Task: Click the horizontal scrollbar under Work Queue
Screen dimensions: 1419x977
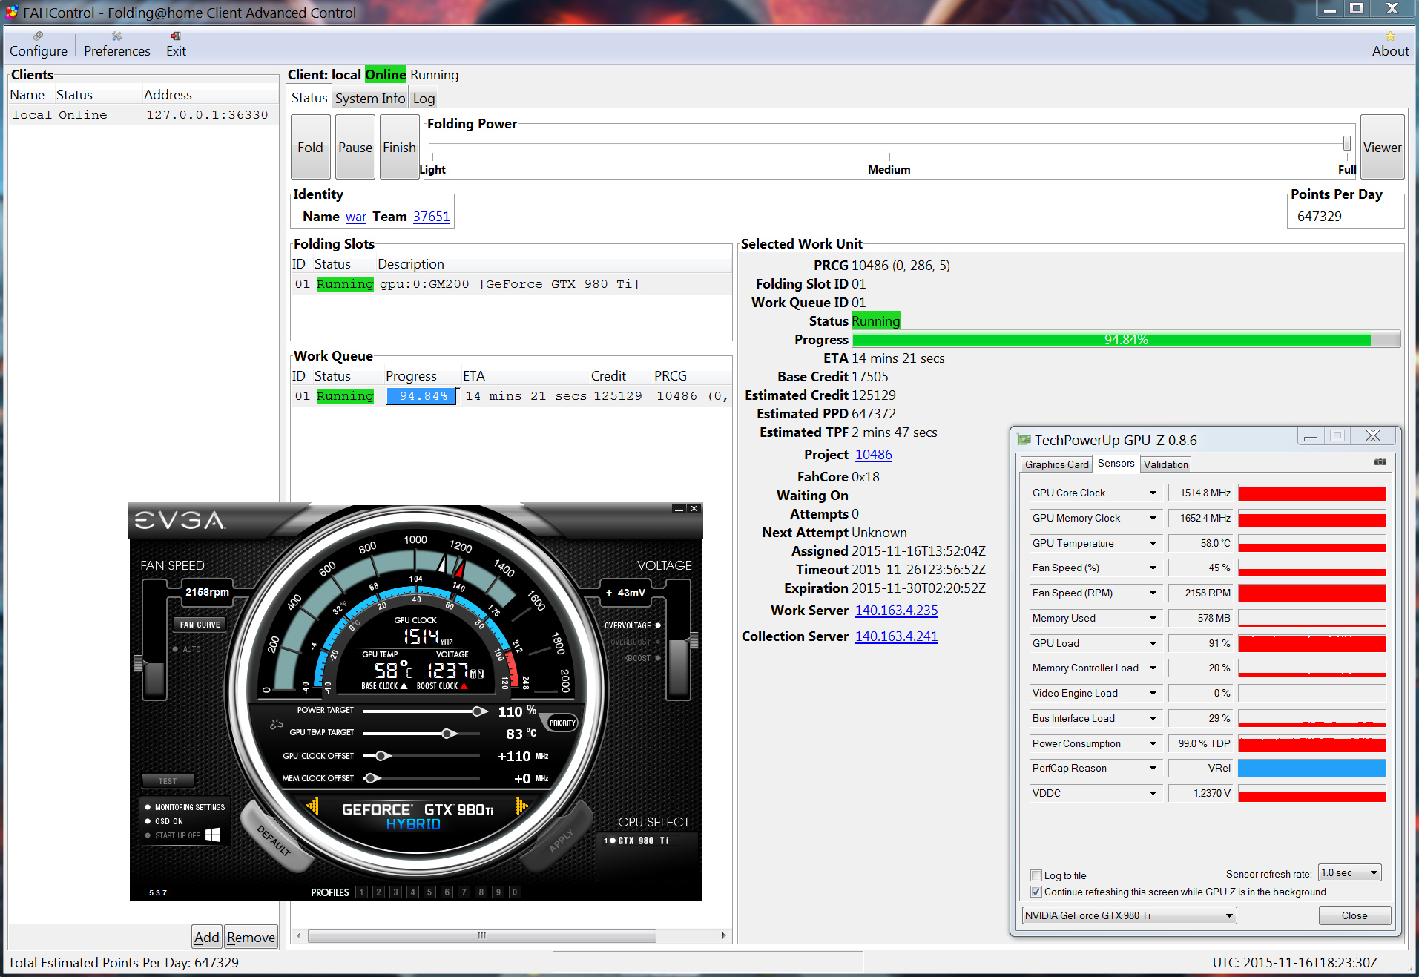Action: point(481,935)
